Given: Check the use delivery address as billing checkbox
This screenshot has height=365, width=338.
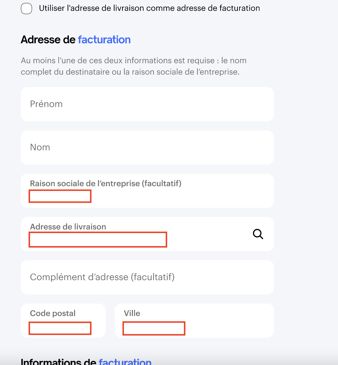Looking at the screenshot, I should point(26,9).
